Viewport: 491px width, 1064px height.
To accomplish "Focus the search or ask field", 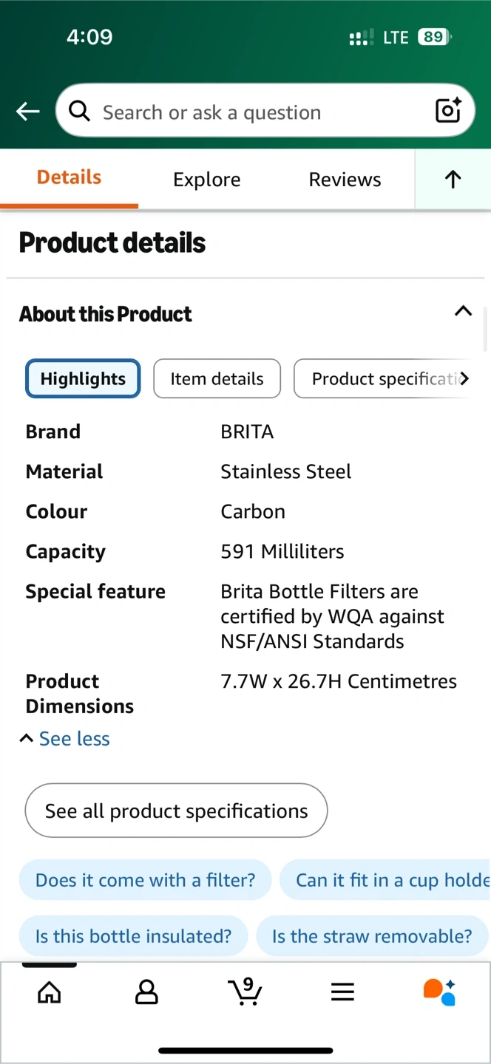I will pyautogui.click(x=251, y=112).
